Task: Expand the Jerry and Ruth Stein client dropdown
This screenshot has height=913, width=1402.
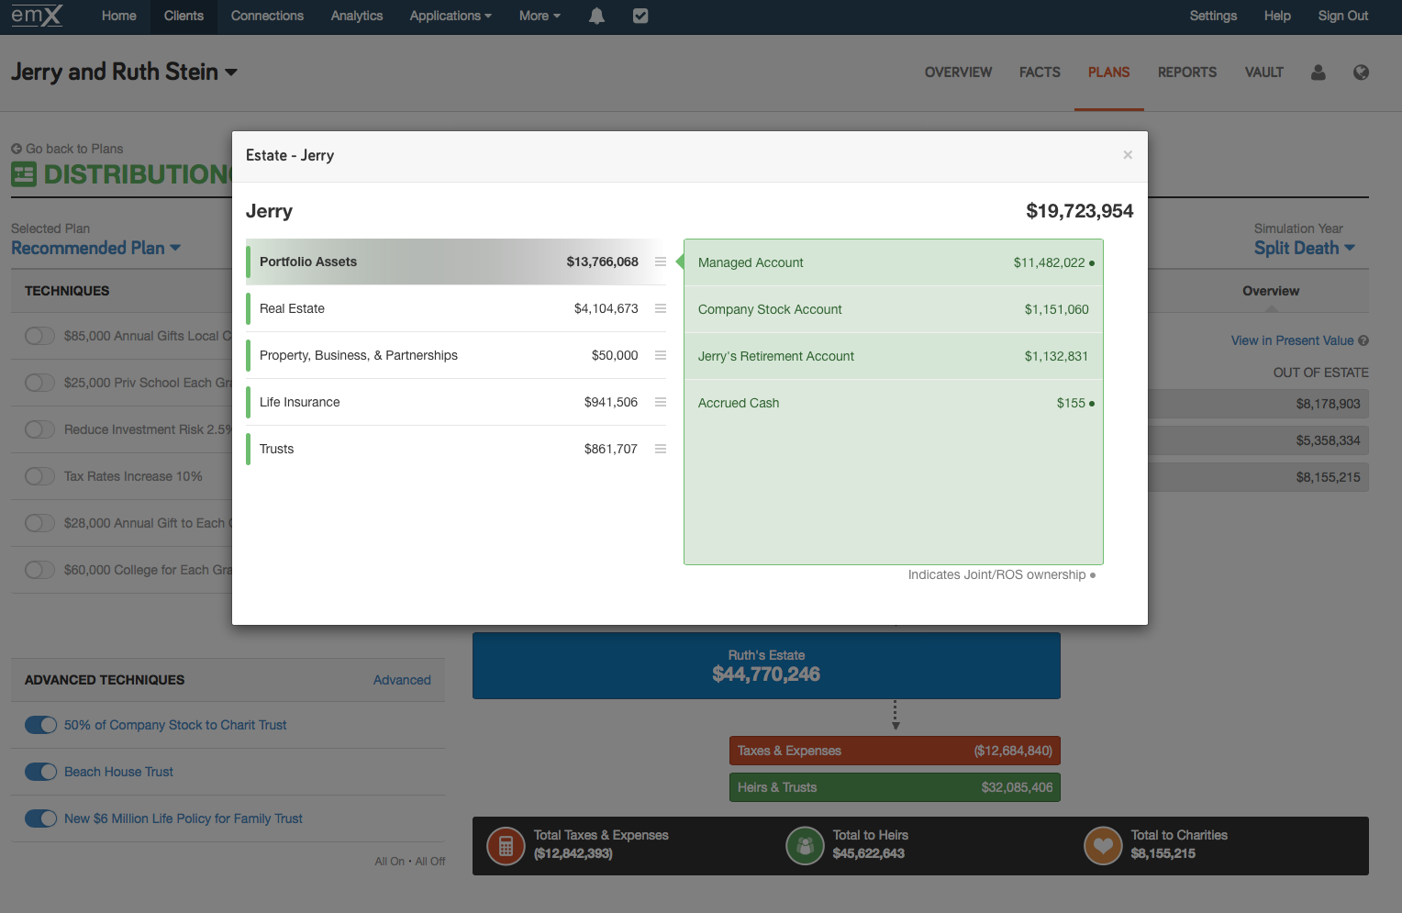Action: click(x=124, y=72)
